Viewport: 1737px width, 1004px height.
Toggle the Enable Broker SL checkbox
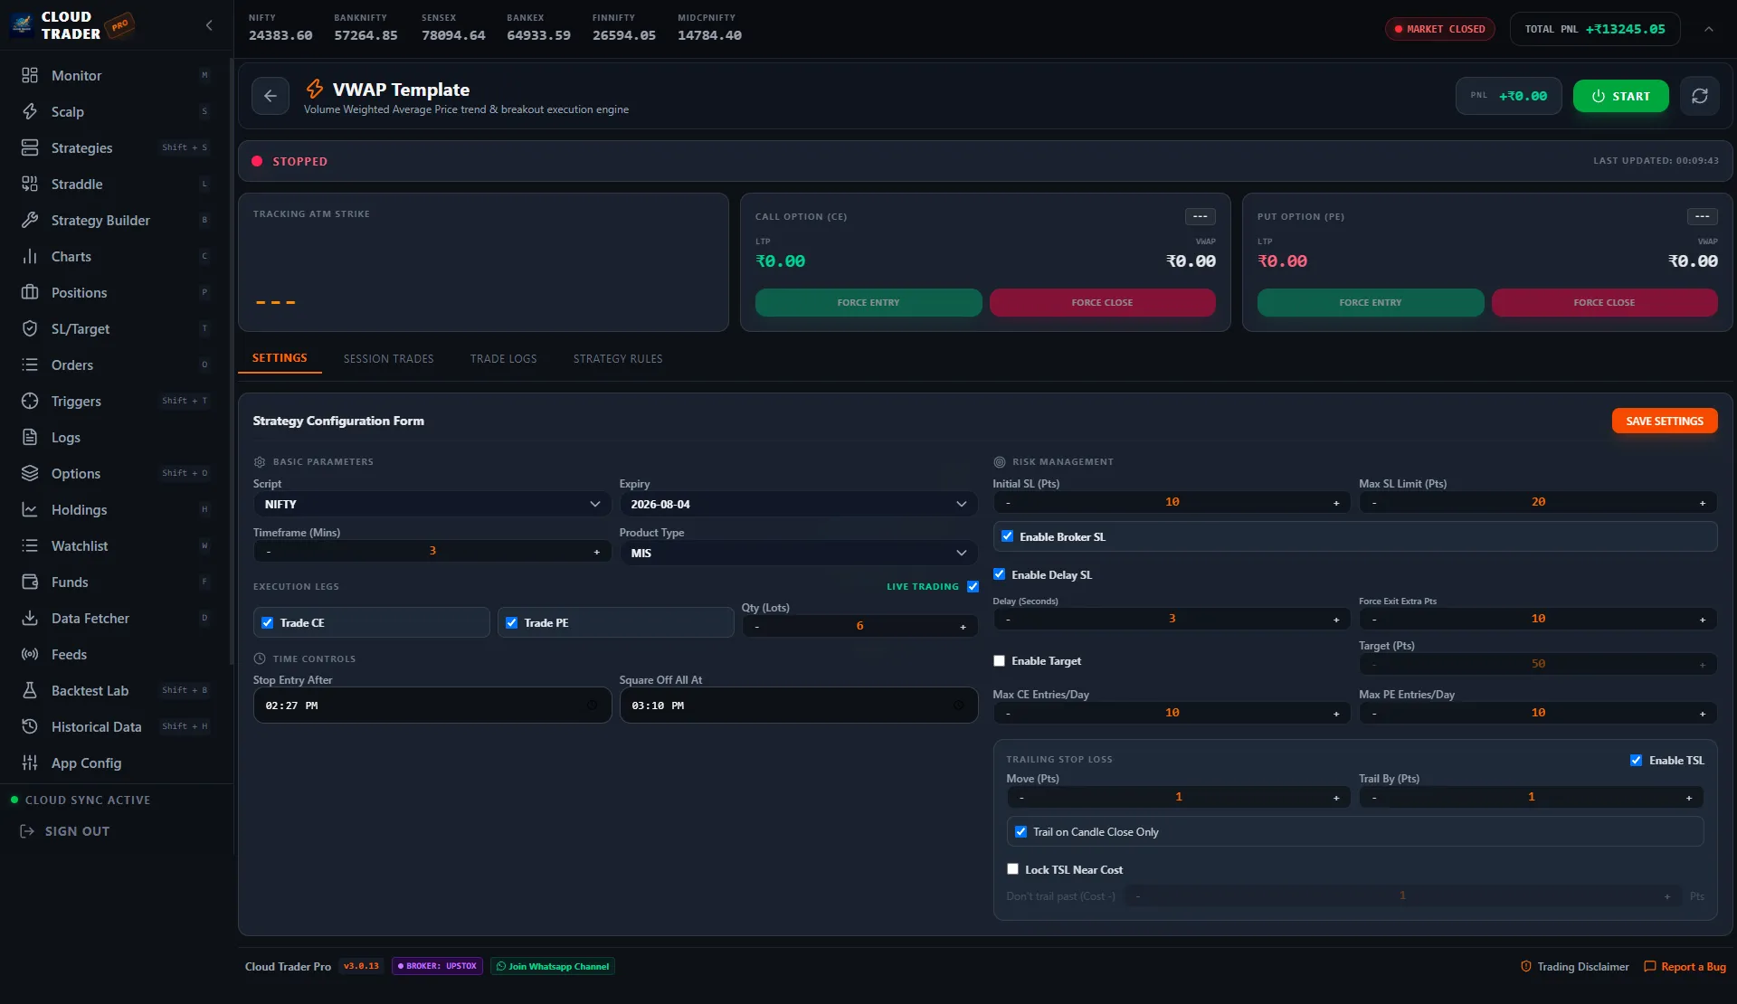[x=1007, y=536]
